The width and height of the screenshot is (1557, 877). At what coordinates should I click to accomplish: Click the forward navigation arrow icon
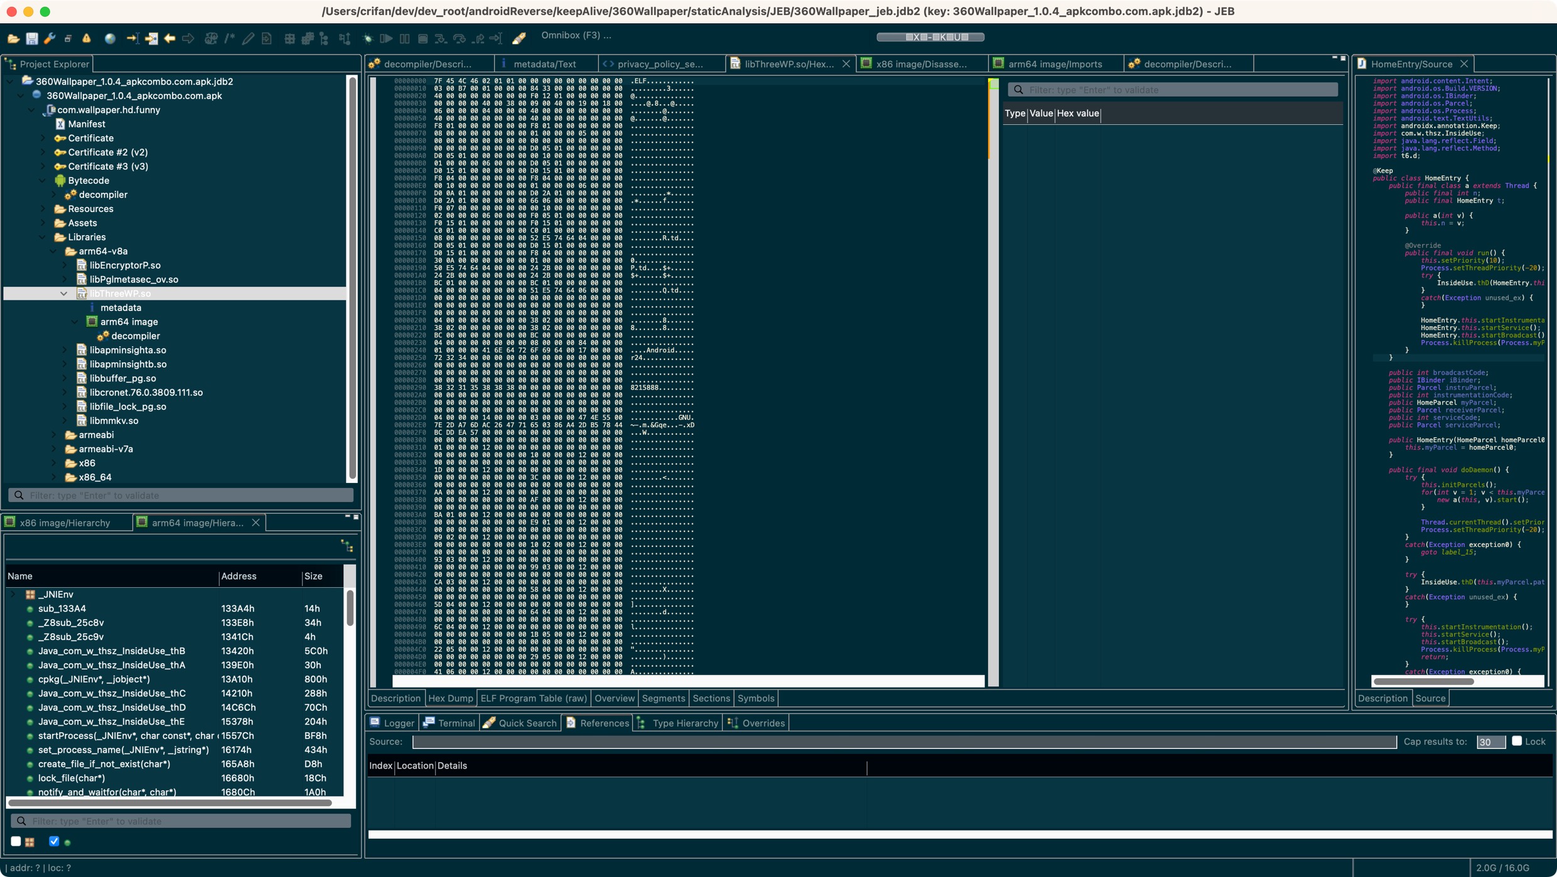pos(188,38)
